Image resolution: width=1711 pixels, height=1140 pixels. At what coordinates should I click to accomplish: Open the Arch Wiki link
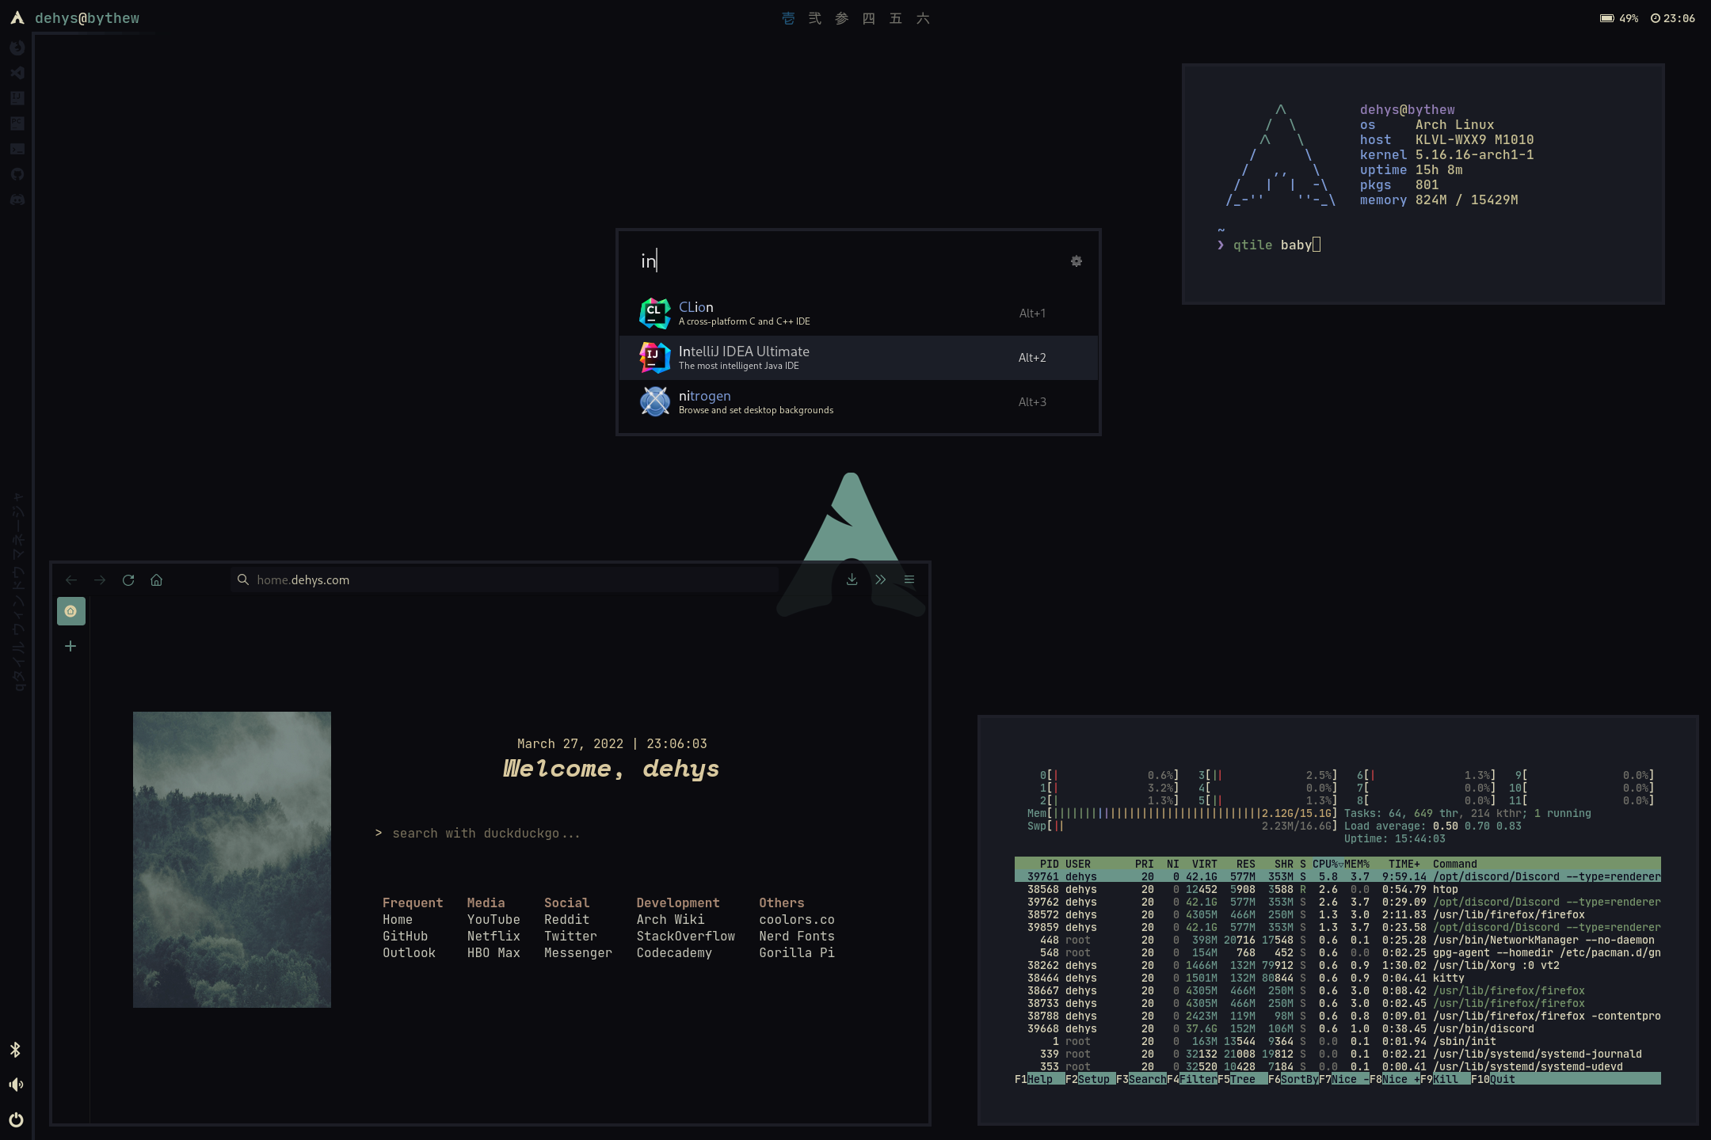click(669, 919)
